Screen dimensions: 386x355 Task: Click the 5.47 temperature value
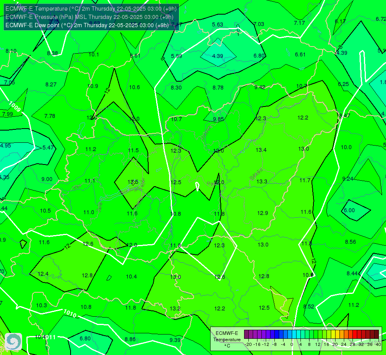48,148
